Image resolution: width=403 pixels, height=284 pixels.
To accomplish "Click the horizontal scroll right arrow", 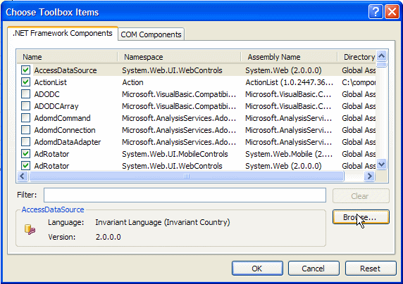I will click(370, 176).
